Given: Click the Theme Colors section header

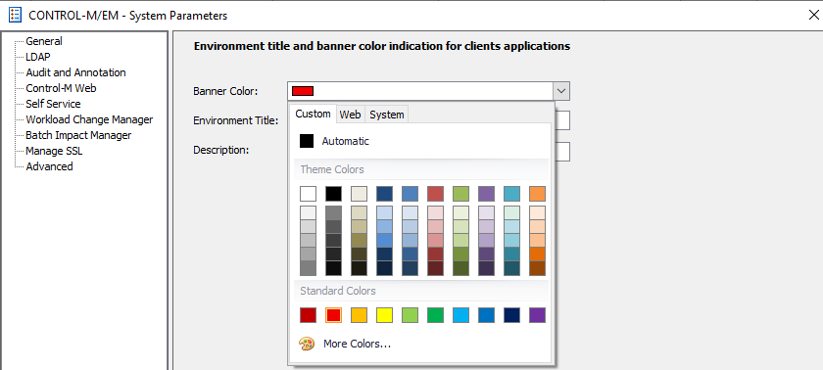Looking at the screenshot, I should click(x=421, y=169).
